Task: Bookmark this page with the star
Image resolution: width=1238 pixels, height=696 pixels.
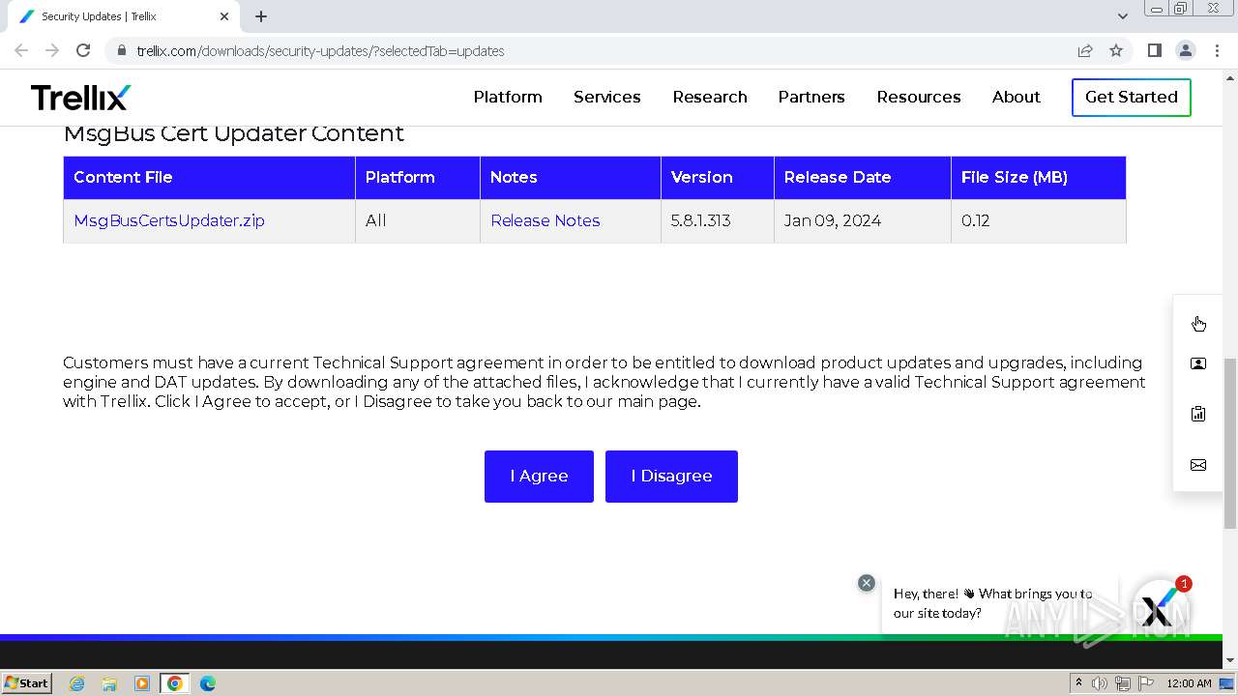Action: (1116, 50)
